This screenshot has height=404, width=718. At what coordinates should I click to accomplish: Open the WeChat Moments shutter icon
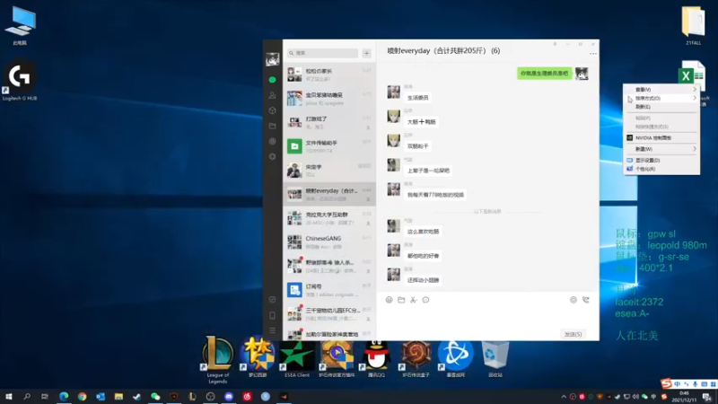[272, 141]
